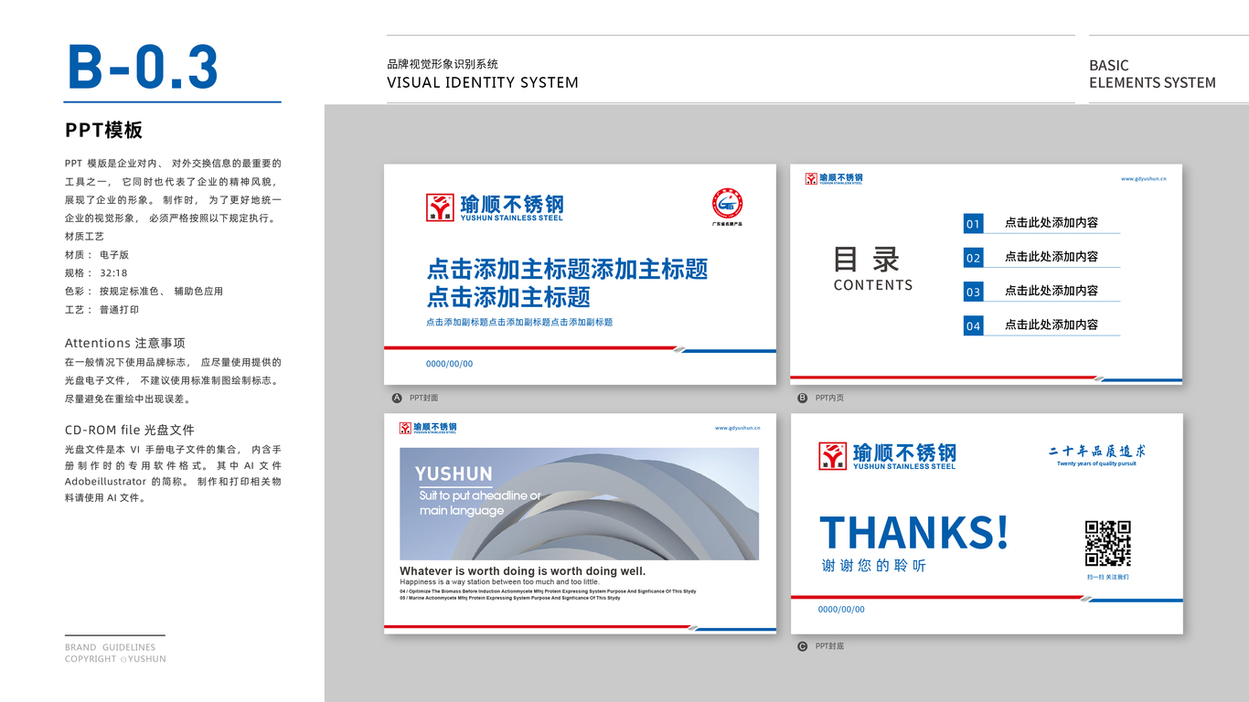Click the THANKS! headline
This screenshot has width=1249, height=702.
(x=913, y=532)
